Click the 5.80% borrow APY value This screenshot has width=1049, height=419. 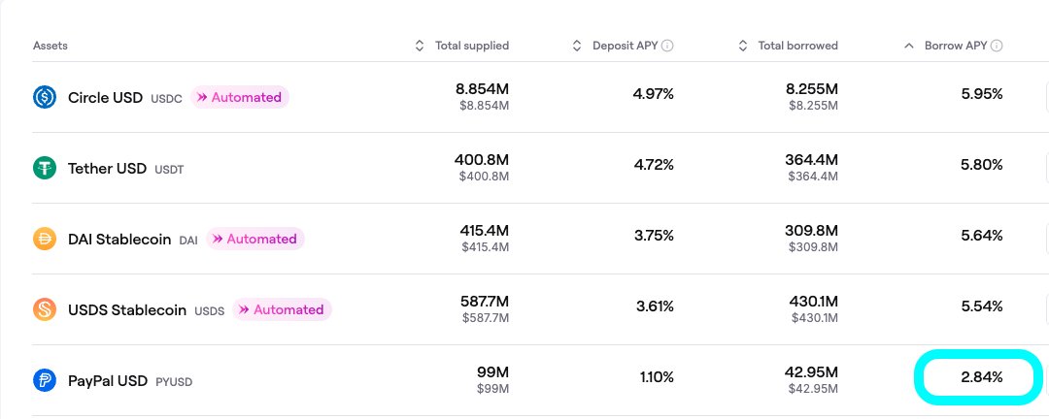[982, 165]
